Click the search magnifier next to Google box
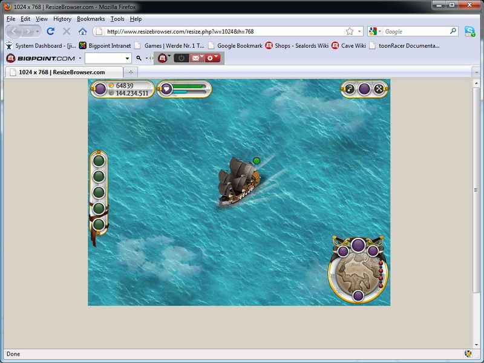The image size is (484, 363). (453, 31)
